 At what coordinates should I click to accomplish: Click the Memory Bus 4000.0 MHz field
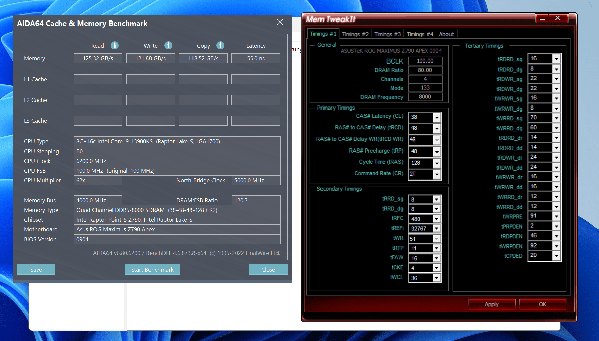[x=98, y=200]
